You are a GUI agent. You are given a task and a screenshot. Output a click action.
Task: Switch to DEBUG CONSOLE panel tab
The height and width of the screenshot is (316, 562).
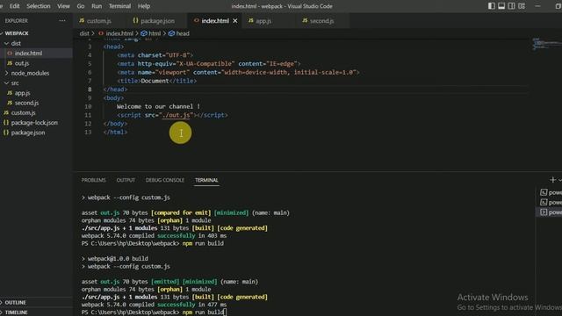[165, 180]
